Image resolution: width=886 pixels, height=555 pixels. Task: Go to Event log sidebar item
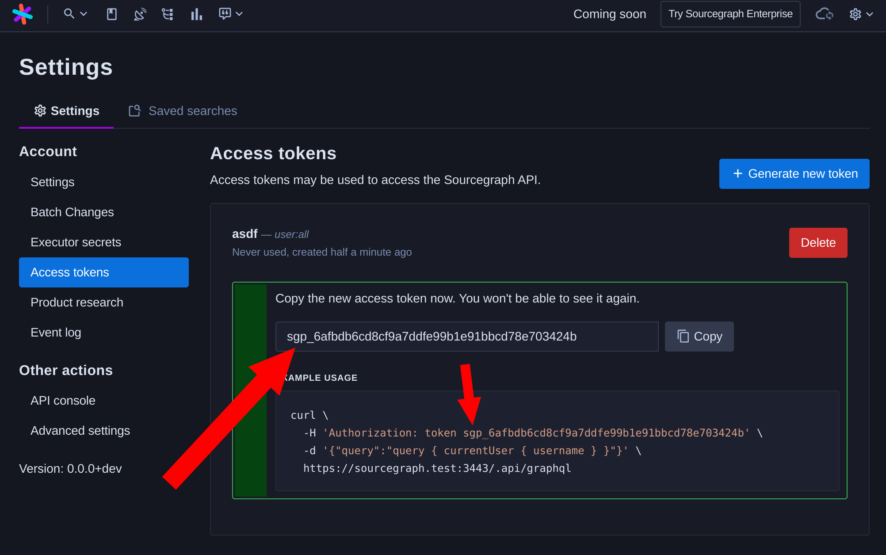[56, 333]
